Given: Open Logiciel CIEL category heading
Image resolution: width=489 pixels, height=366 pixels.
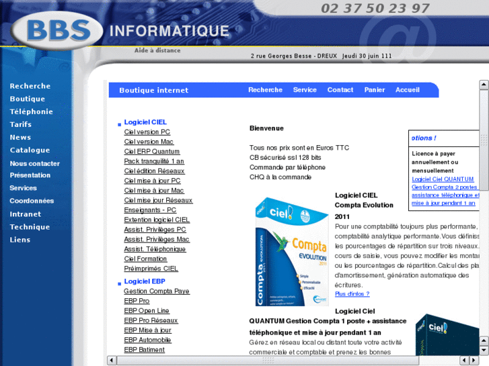Looking at the screenshot, I should (x=145, y=122).
